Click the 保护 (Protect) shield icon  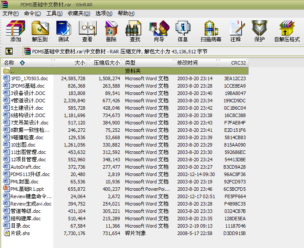[259, 28]
